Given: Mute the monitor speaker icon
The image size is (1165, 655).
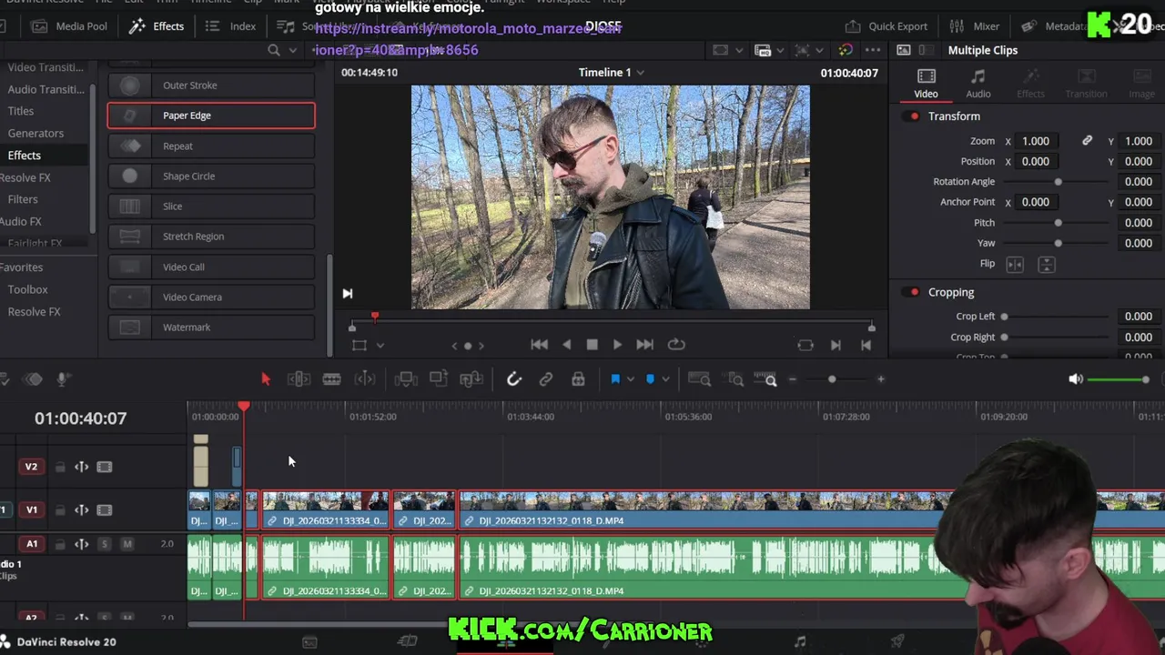Looking at the screenshot, I should pyautogui.click(x=1076, y=379).
